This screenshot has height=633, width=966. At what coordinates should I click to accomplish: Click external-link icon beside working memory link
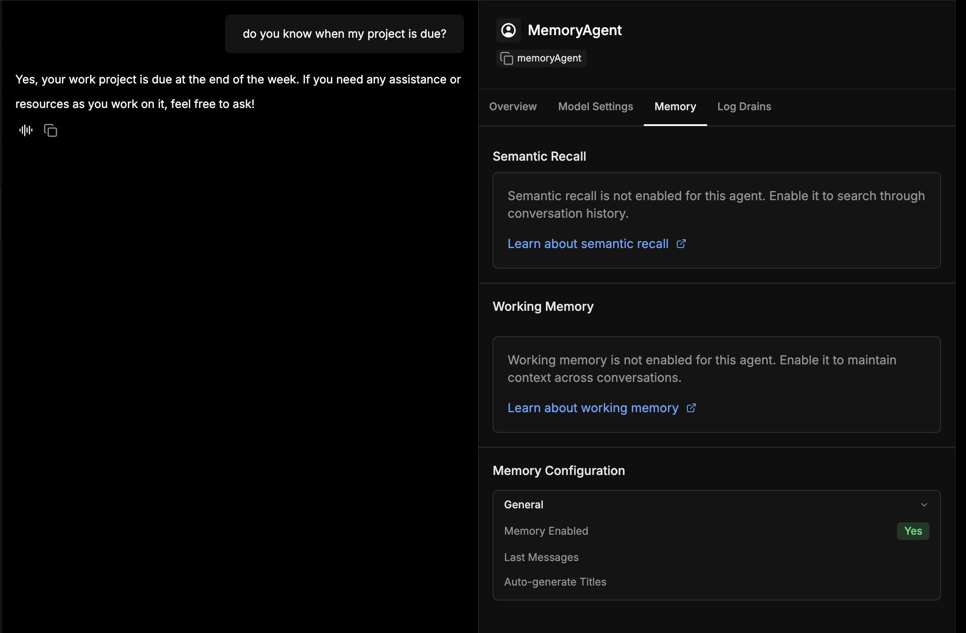pos(691,408)
